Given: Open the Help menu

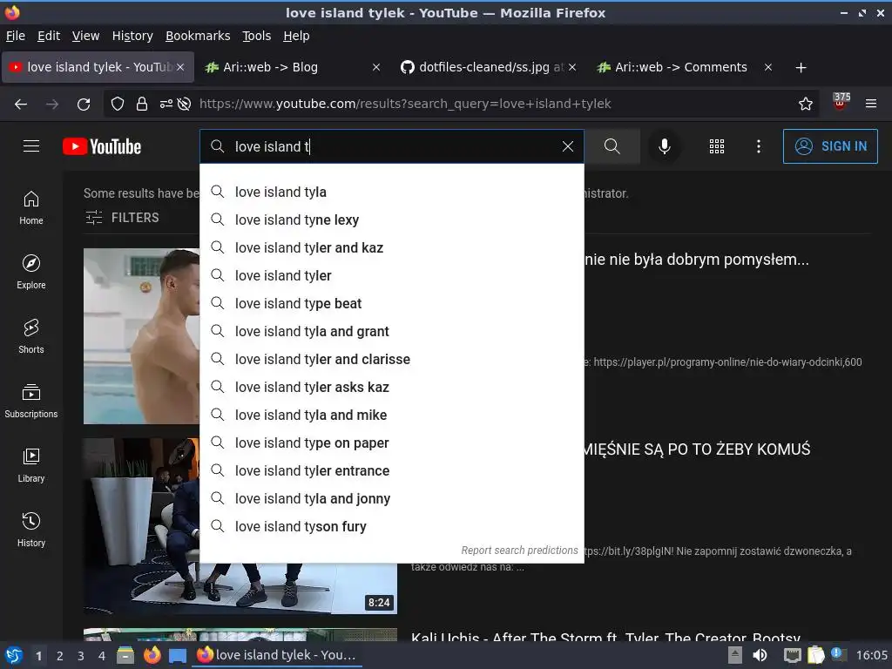Looking at the screenshot, I should click(296, 36).
